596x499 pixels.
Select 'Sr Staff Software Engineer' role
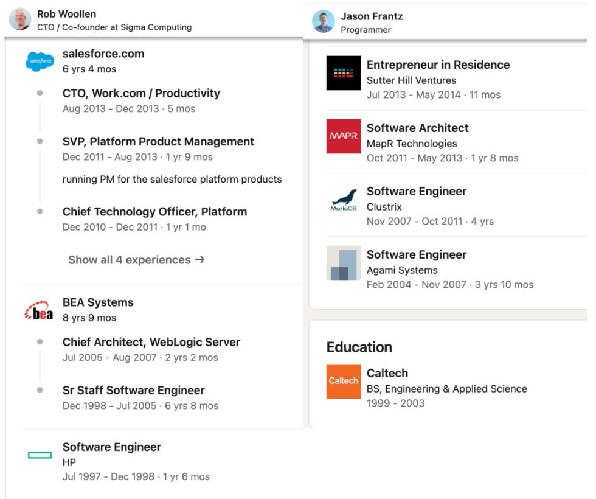tap(133, 390)
